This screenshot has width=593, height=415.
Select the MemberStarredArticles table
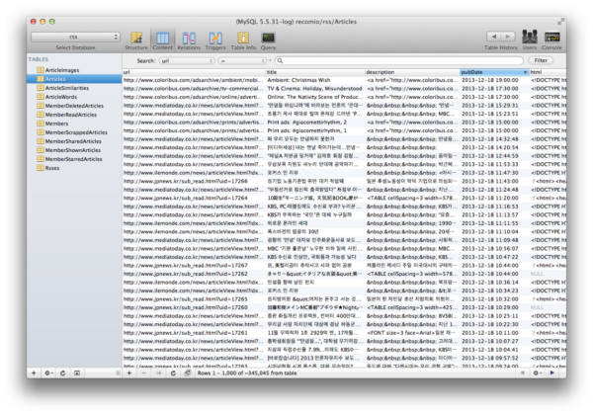pos(74,159)
